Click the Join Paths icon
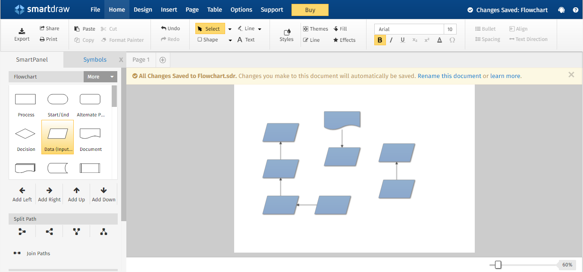This screenshot has height=272, width=583. pyautogui.click(x=17, y=253)
